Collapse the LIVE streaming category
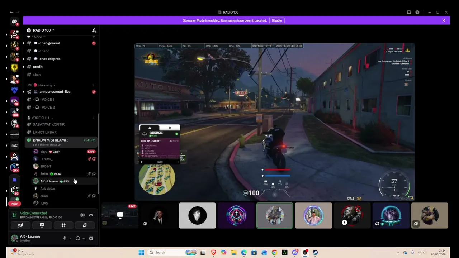 tap(41, 85)
